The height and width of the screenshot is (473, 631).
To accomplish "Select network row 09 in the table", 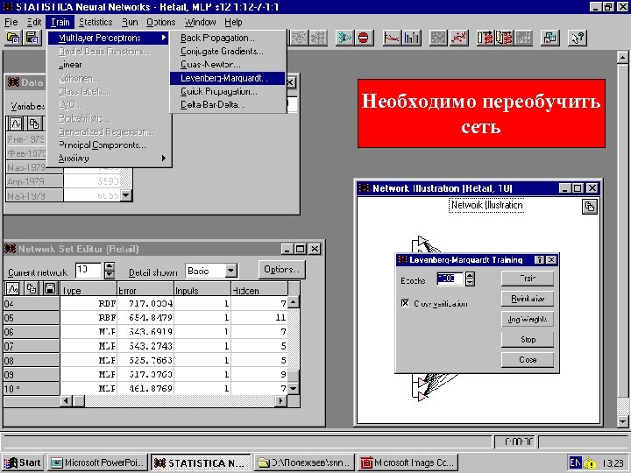I will pyautogui.click(x=145, y=375).
